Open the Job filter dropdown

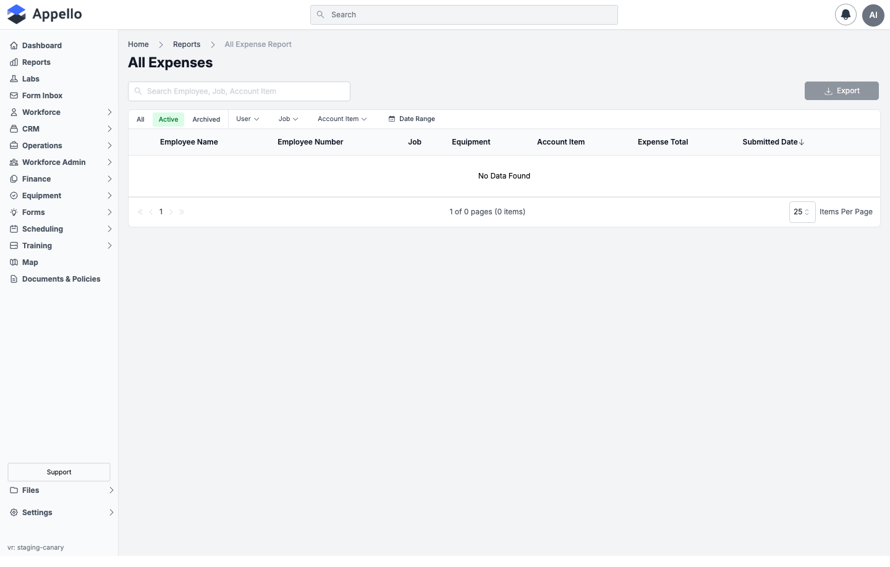click(x=288, y=119)
